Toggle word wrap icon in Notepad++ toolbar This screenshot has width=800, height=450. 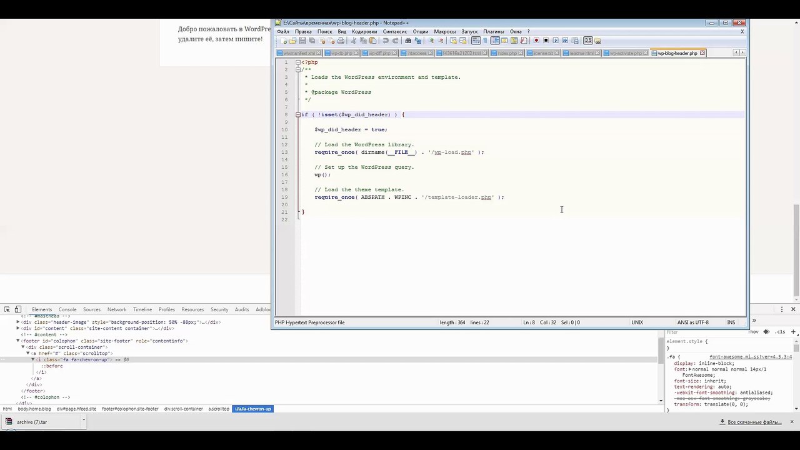click(476, 41)
